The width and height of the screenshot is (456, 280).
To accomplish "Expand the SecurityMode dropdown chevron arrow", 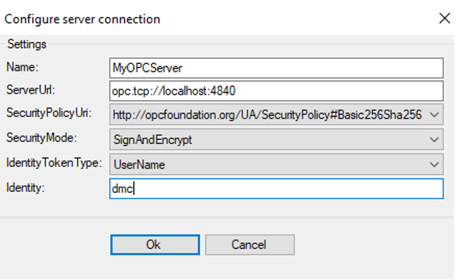I will point(434,140).
